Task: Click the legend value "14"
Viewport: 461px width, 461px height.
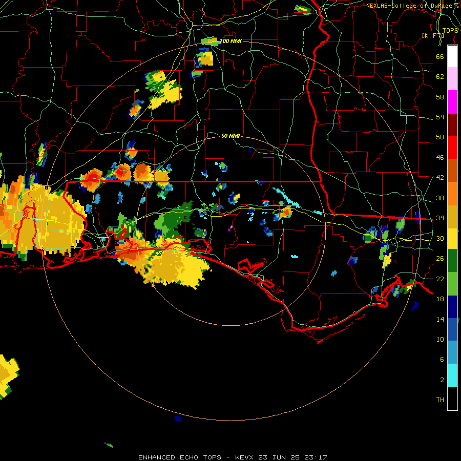Action: (440, 319)
